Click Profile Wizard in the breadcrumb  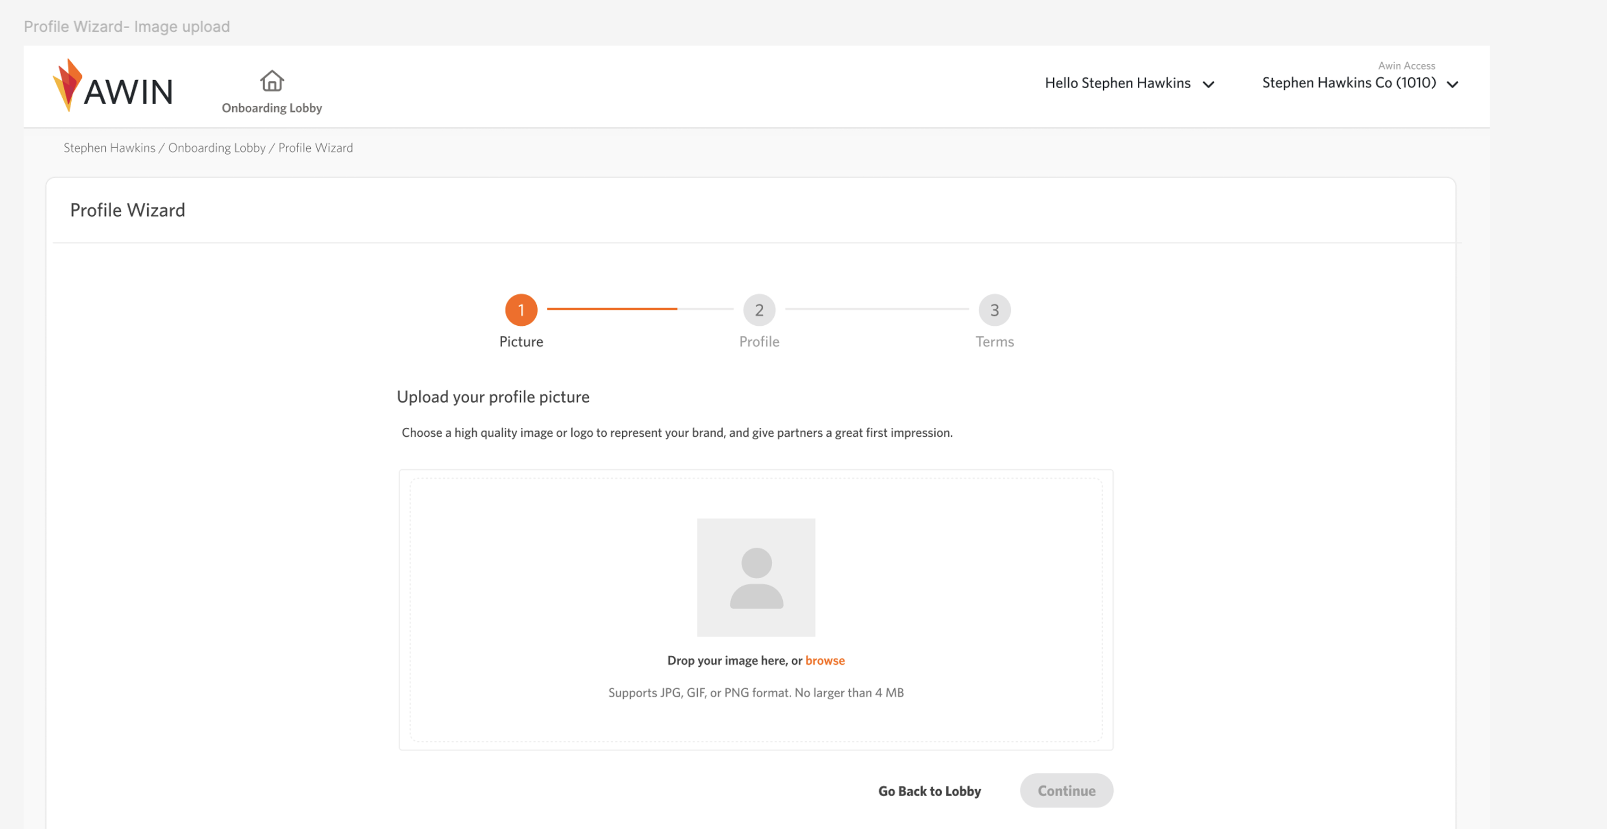(x=315, y=148)
